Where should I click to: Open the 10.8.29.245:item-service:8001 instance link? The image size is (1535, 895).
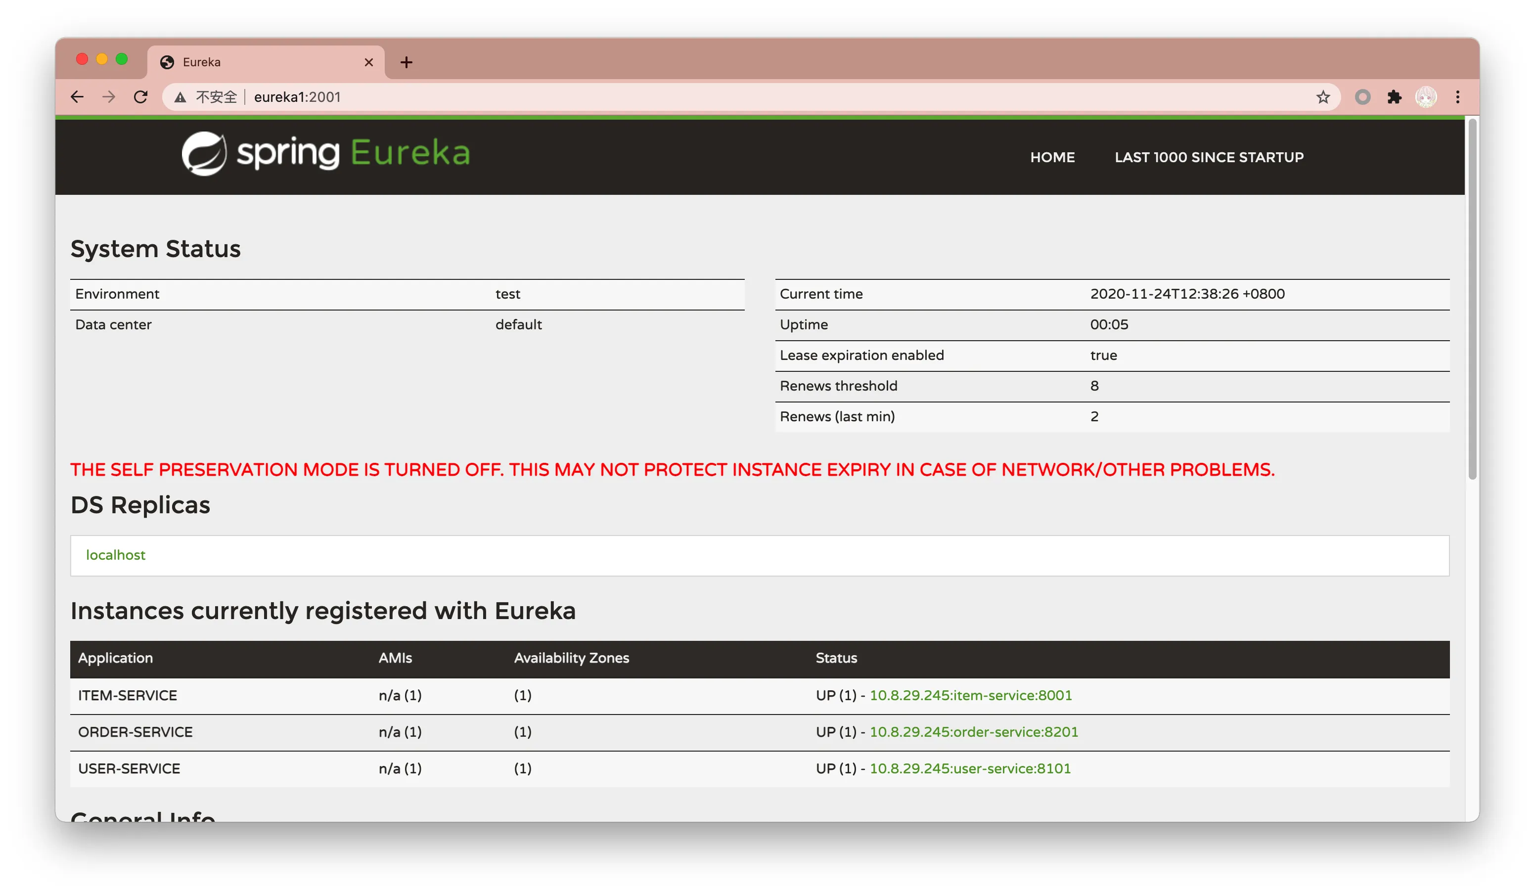click(970, 695)
